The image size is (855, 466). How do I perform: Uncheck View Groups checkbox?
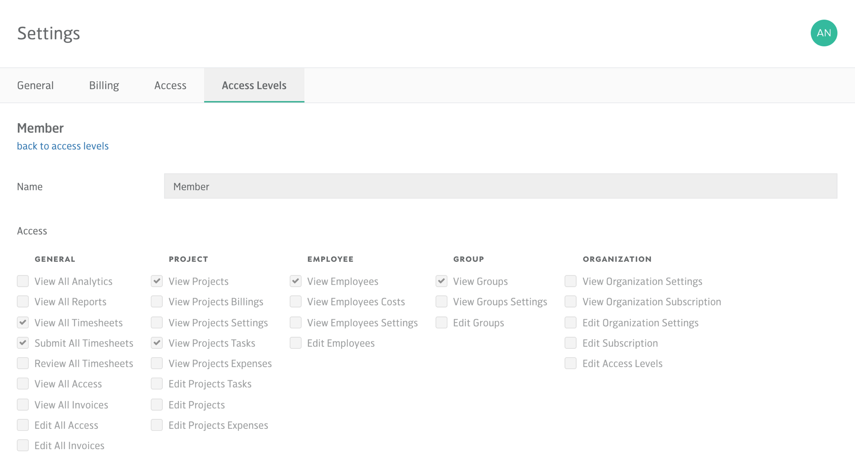(x=441, y=281)
